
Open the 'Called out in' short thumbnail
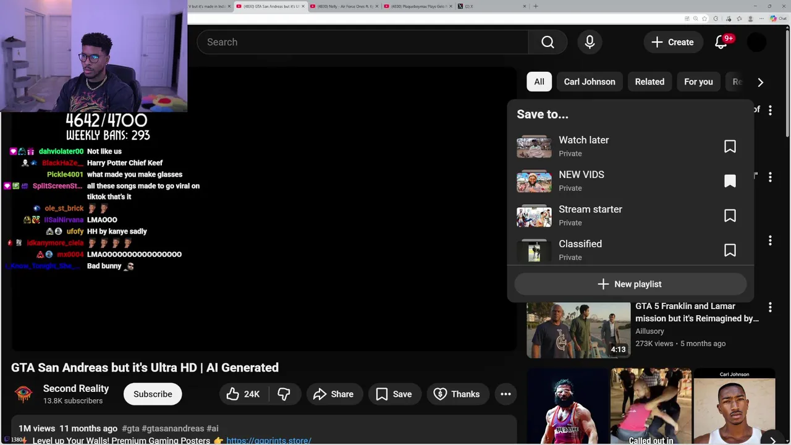coord(651,407)
